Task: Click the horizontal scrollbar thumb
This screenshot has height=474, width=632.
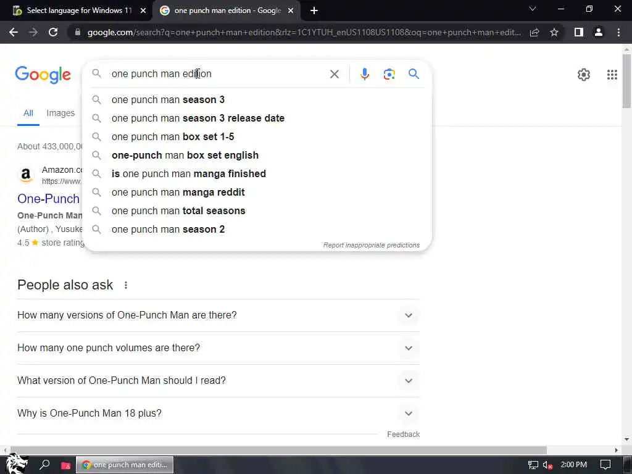Action: click(x=278, y=450)
